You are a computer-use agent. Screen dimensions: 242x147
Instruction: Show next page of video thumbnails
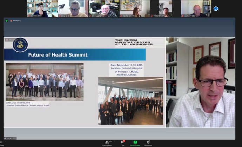point(216,9)
